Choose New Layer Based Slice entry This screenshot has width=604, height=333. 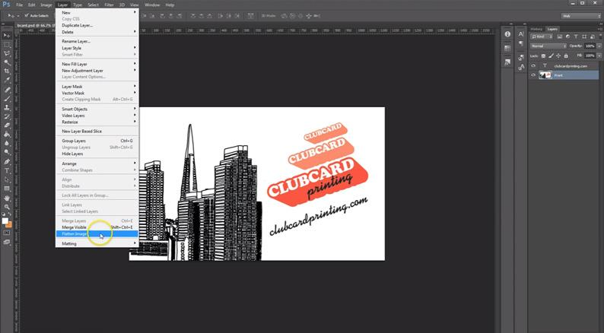click(x=97, y=132)
